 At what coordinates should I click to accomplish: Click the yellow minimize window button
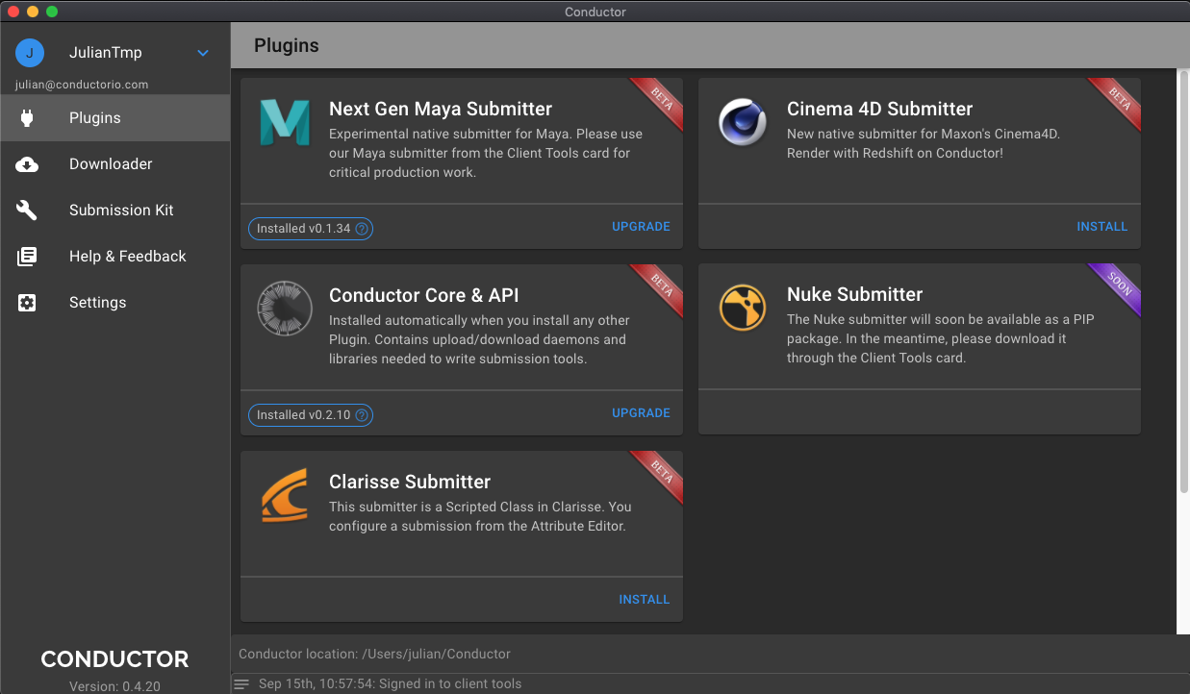[33, 12]
